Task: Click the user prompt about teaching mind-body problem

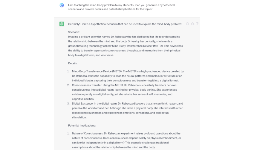Action: click(x=122, y=7)
